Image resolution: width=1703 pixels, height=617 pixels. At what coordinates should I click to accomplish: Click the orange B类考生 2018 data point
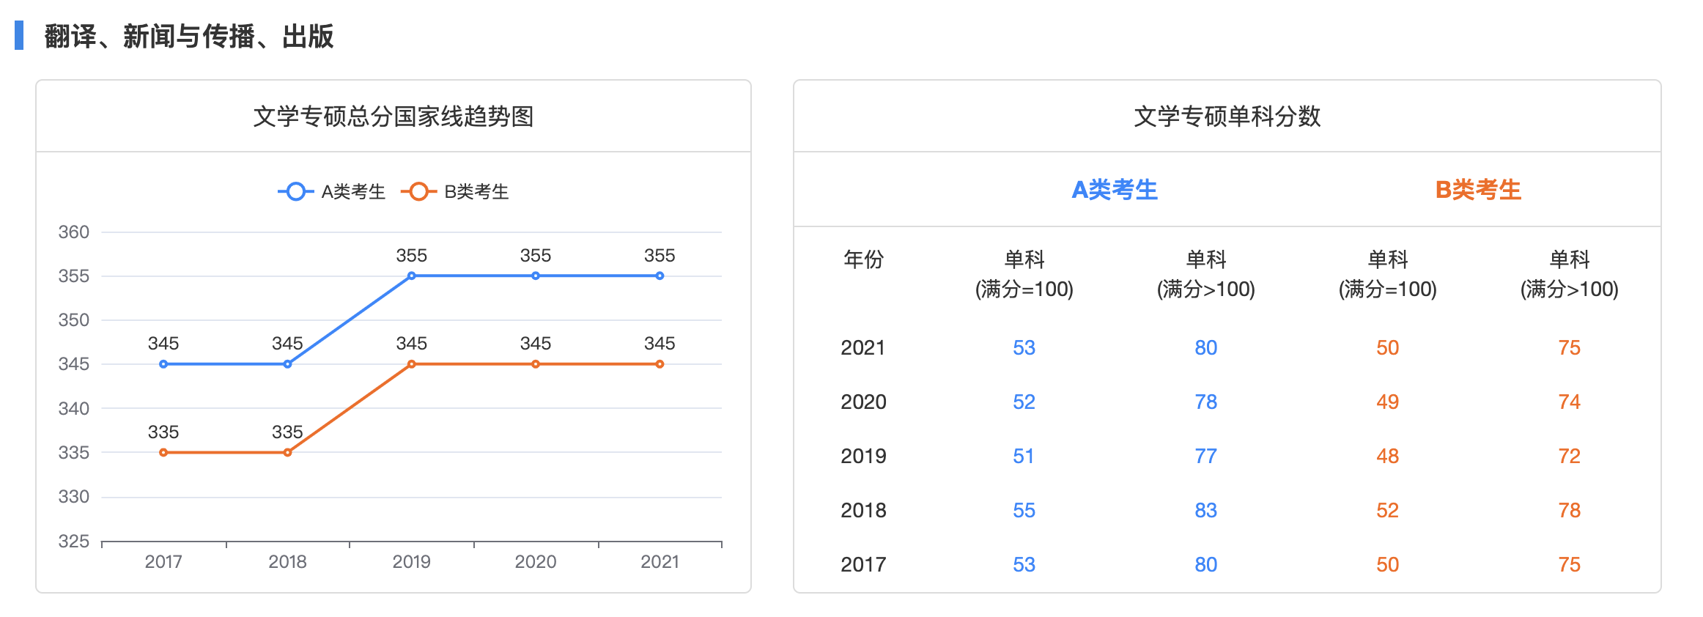click(x=287, y=453)
